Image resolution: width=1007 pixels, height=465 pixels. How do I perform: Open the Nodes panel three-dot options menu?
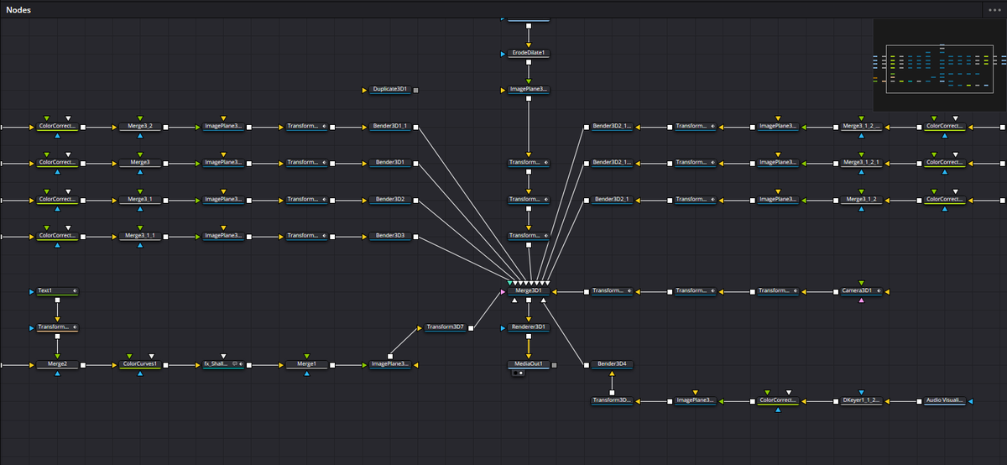(995, 8)
